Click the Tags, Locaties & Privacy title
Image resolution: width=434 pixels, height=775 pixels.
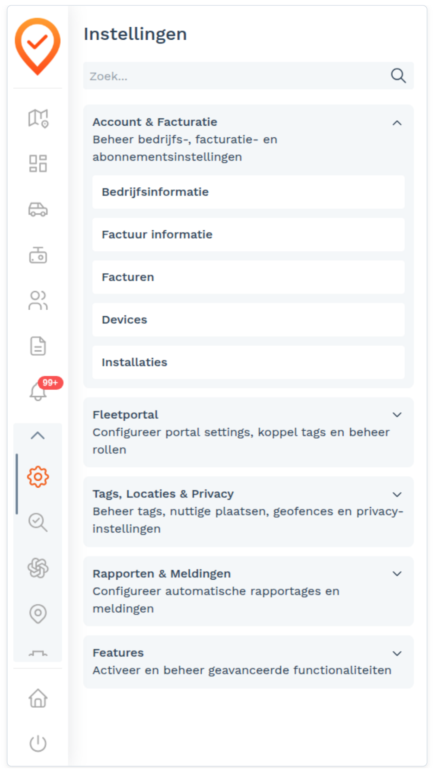163,494
